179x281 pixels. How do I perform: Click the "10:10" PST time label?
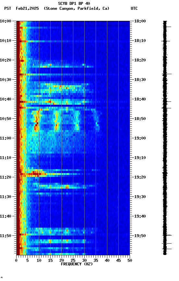tap(6, 41)
